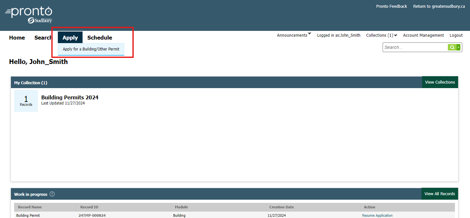Select Home in the navigation bar
This screenshot has height=218, width=470.
17,38
